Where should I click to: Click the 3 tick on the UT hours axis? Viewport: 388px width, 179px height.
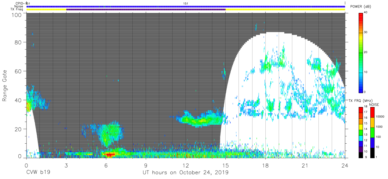[66, 165]
